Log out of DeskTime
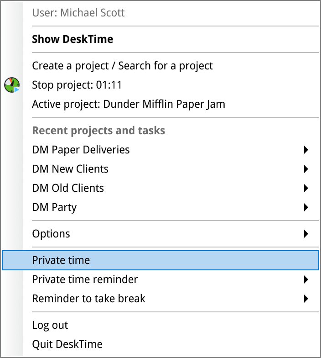 [x=50, y=325]
